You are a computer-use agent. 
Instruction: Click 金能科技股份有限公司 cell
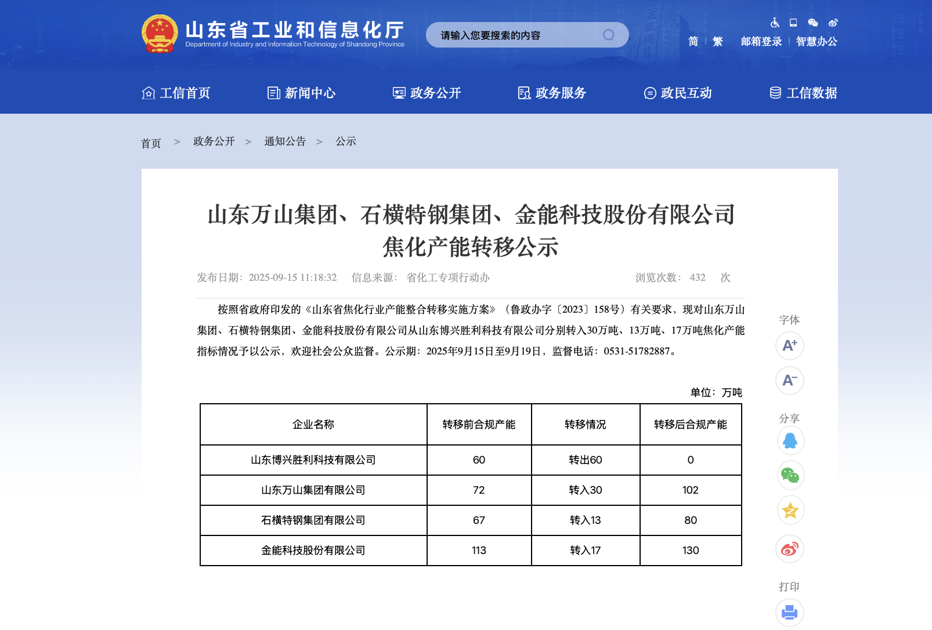(313, 551)
